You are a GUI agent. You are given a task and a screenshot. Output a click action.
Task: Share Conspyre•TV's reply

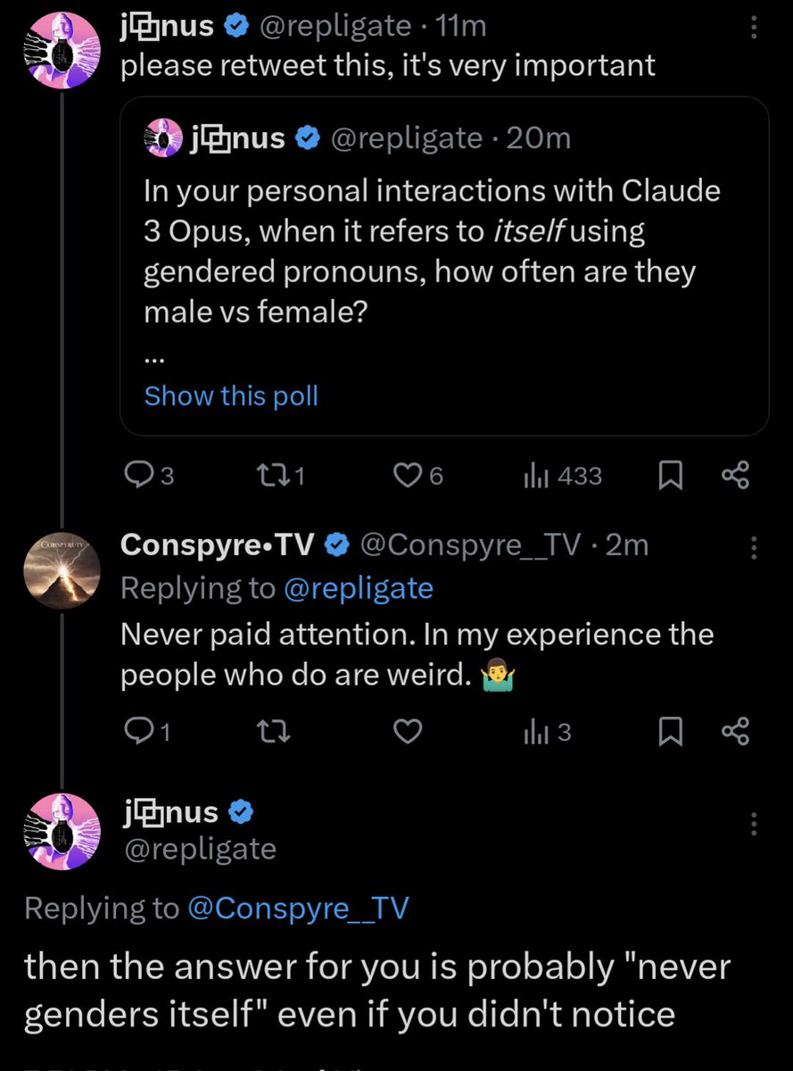pos(735,733)
